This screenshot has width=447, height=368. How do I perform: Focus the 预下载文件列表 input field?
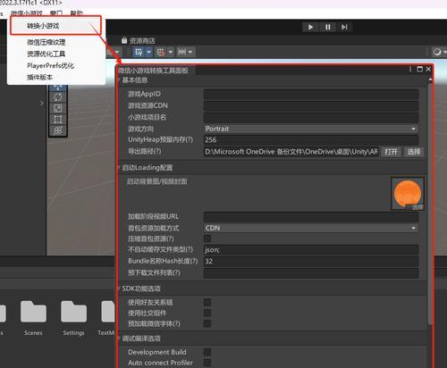[311, 273]
